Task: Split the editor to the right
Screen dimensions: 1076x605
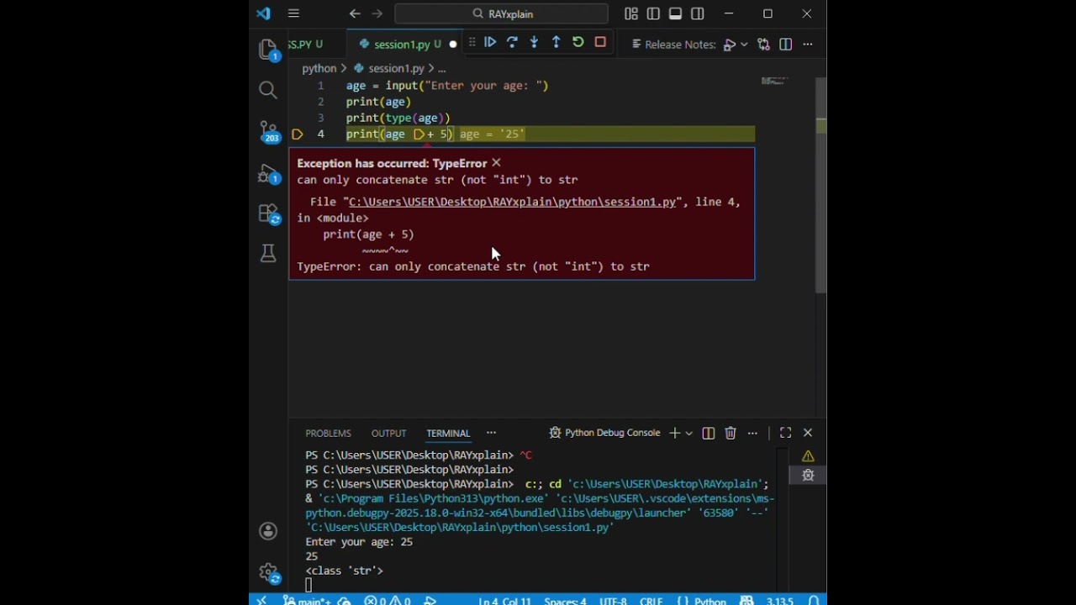Action: tap(785, 45)
